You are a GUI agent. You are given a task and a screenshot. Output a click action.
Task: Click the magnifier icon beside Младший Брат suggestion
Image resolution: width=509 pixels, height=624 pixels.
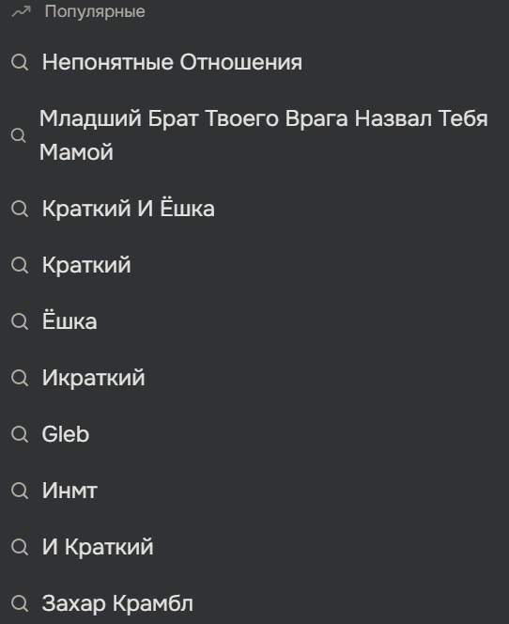pos(18,135)
